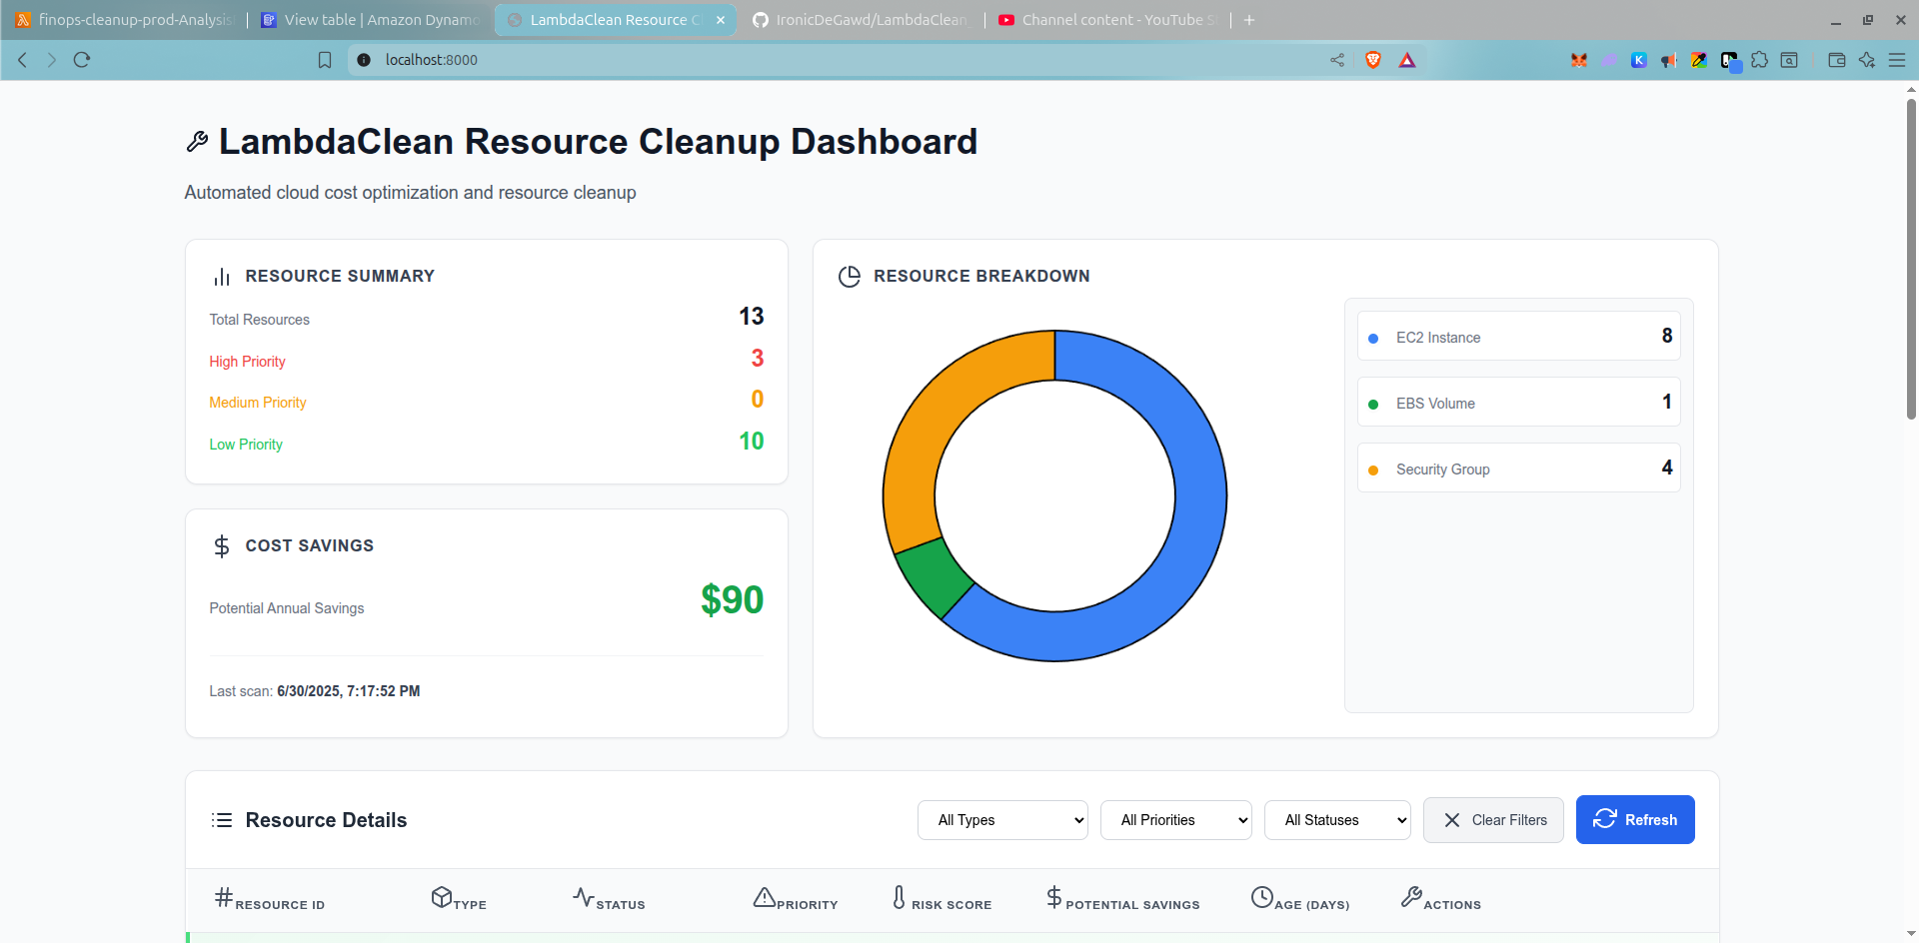Open the Brave Wallet icon
This screenshot has height=943, width=1919.
coord(1837,60)
